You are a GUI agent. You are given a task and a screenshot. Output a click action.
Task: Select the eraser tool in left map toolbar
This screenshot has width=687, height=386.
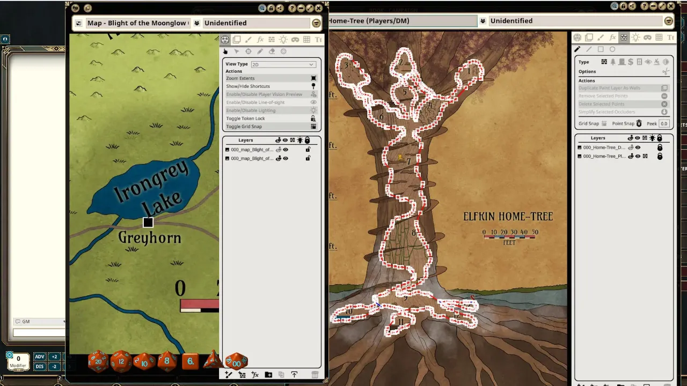click(x=272, y=51)
